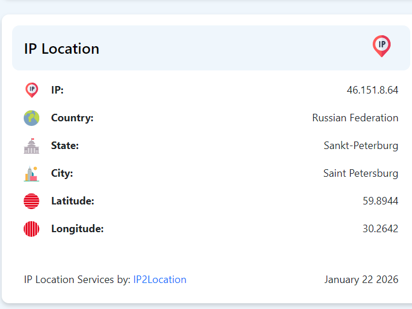Click the State: label
The width and height of the screenshot is (412, 309).
pos(65,146)
